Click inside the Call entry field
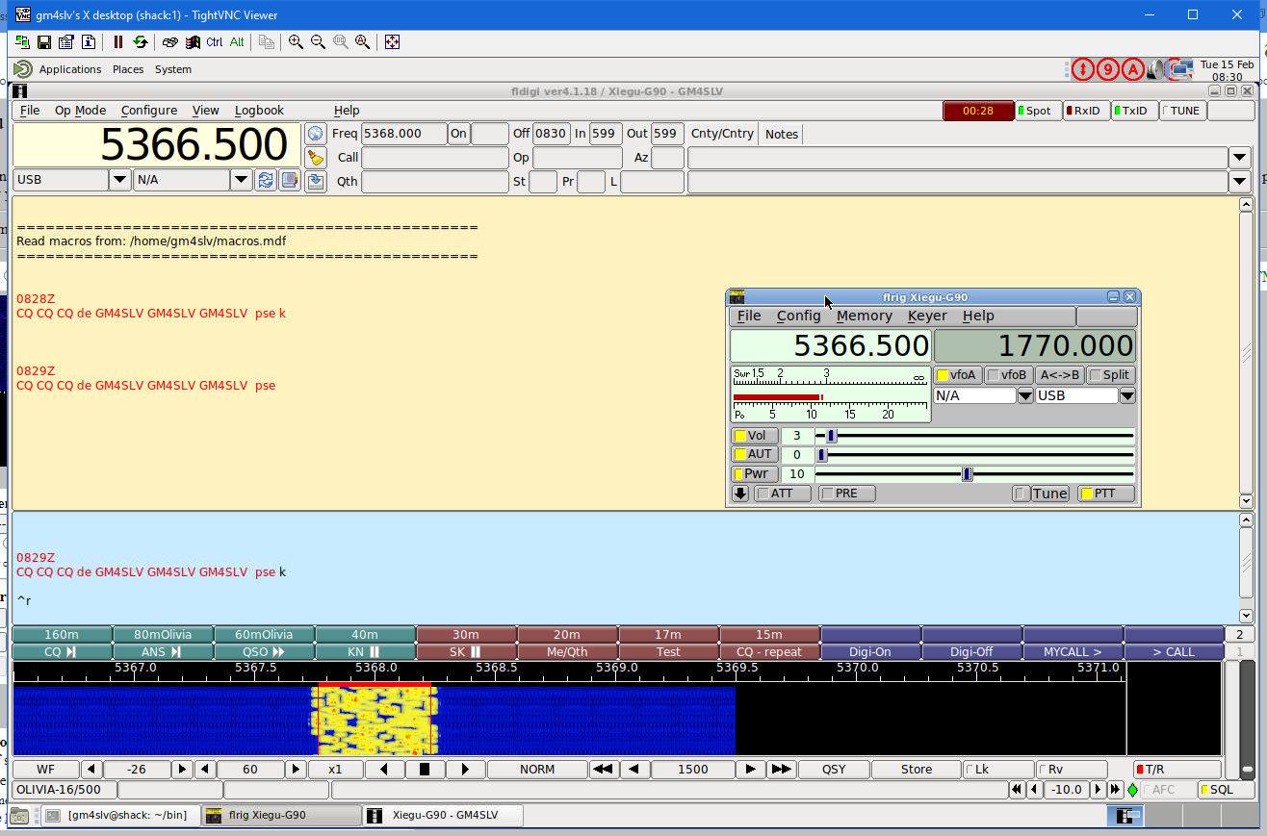 [x=433, y=157]
